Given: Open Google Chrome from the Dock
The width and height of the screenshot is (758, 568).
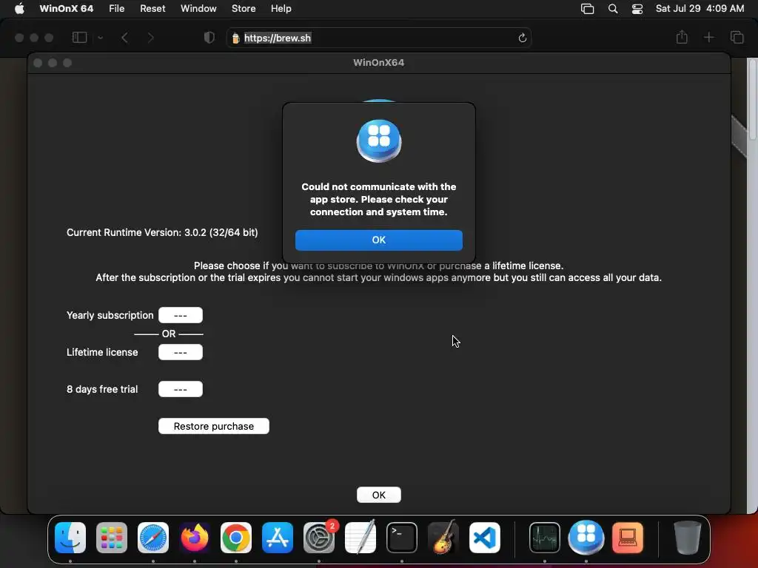Looking at the screenshot, I should coord(236,538).
